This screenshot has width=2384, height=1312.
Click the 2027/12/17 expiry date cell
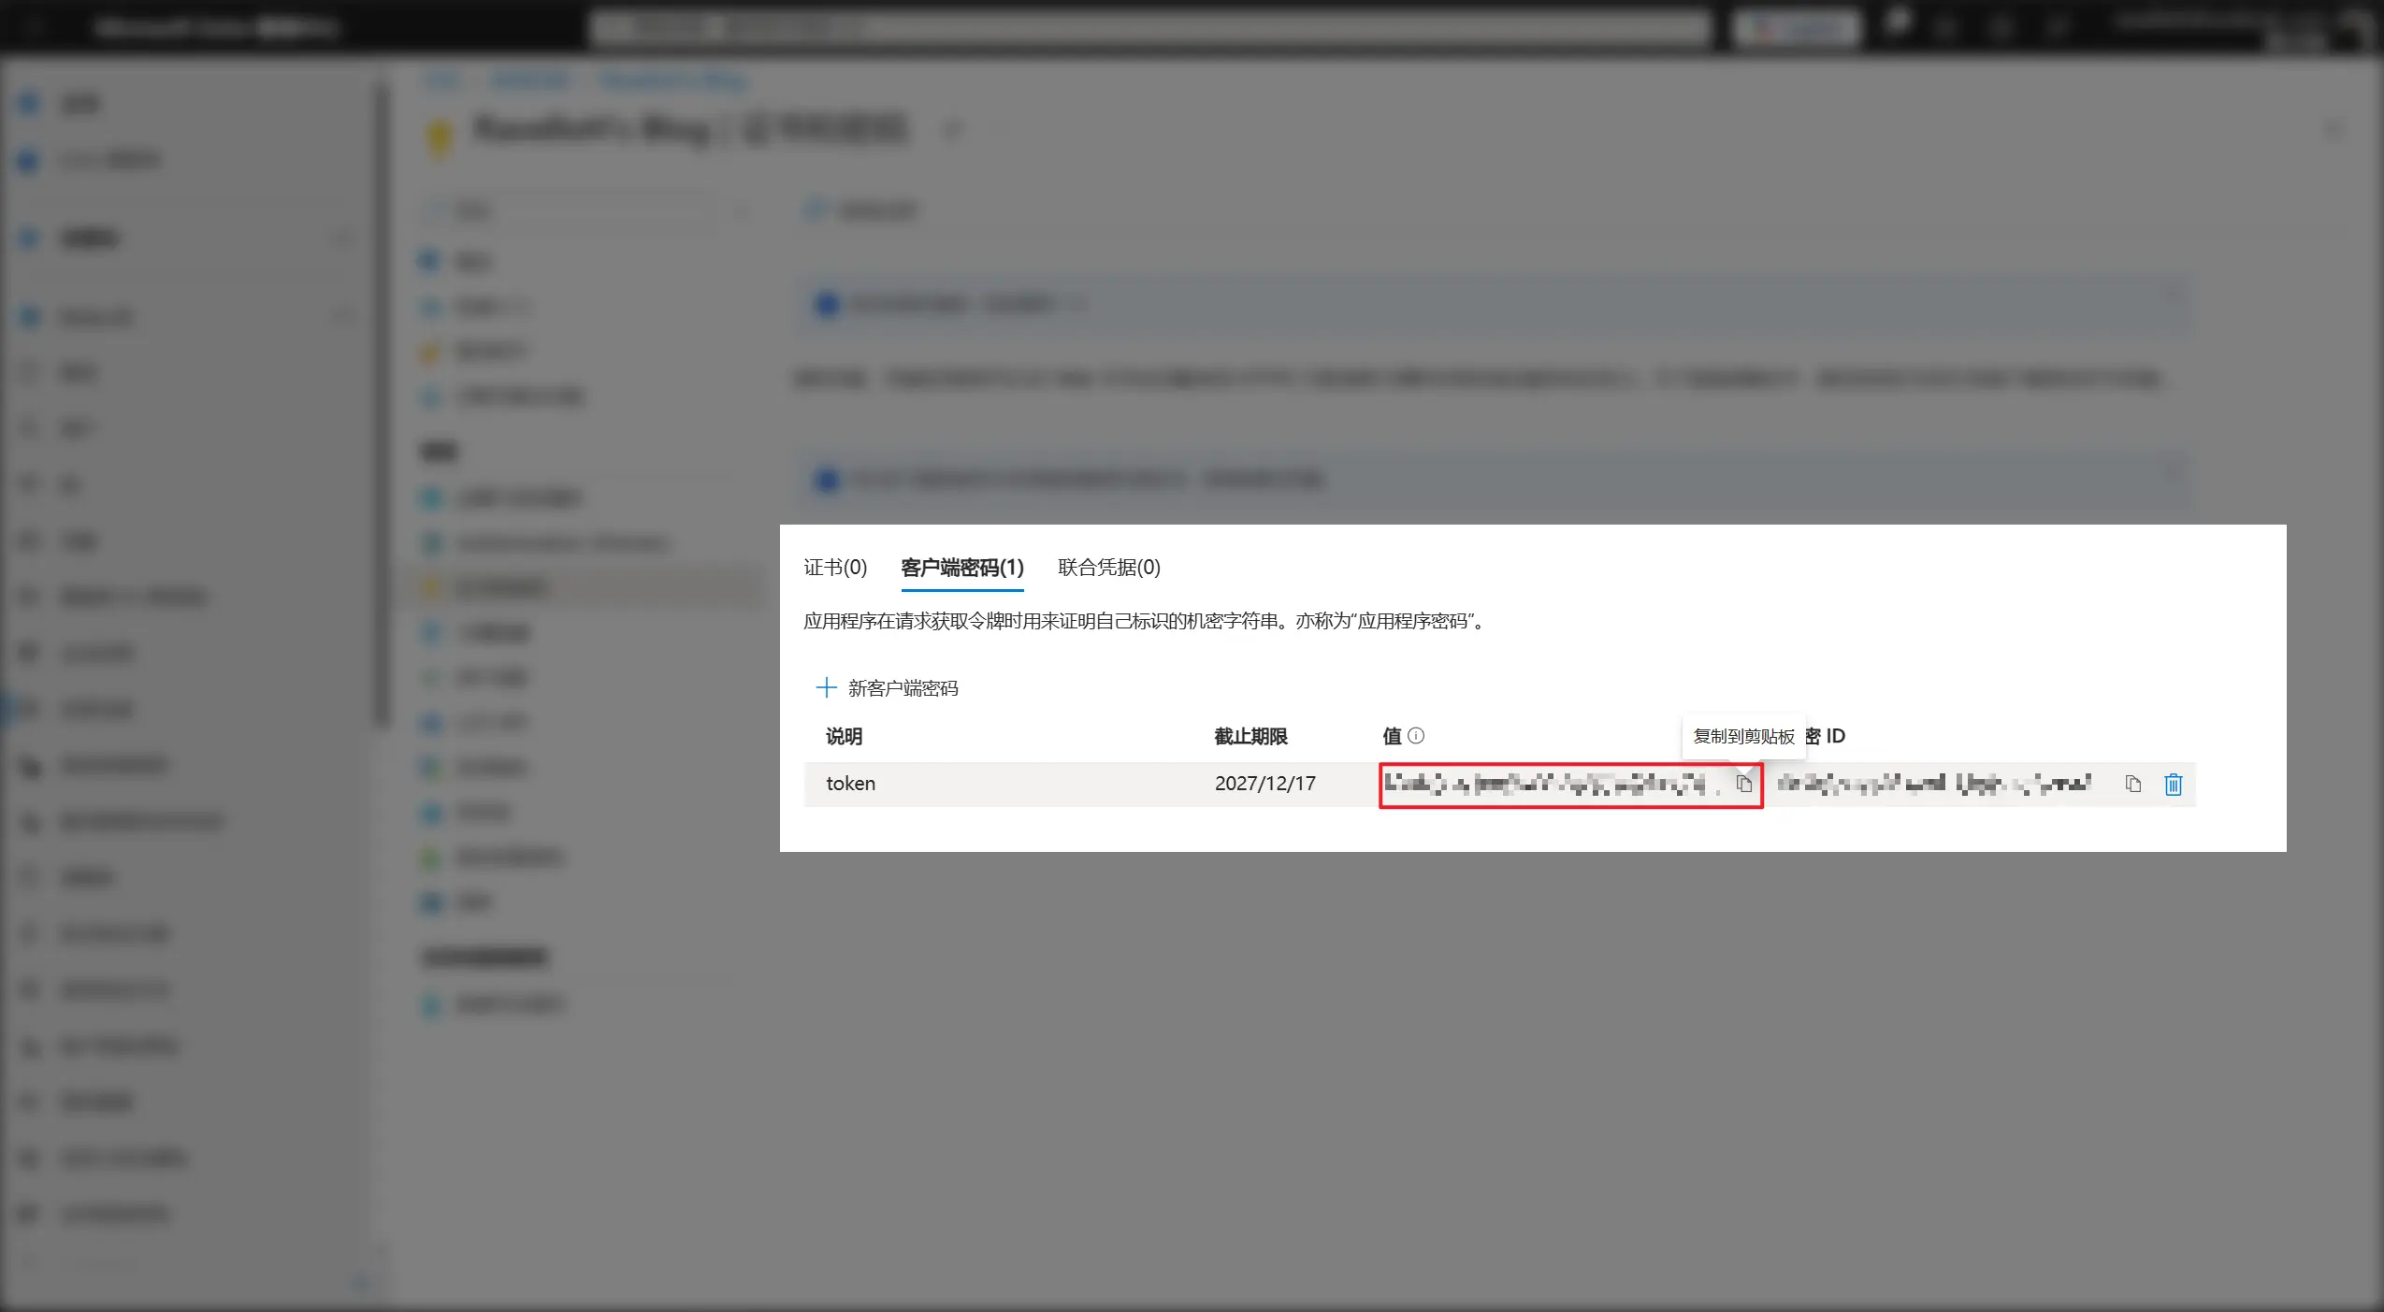pyautogui.click(x=1264, y=784)
